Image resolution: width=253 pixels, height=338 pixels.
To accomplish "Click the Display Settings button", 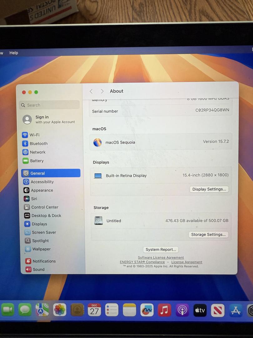I will coord(209,189).
